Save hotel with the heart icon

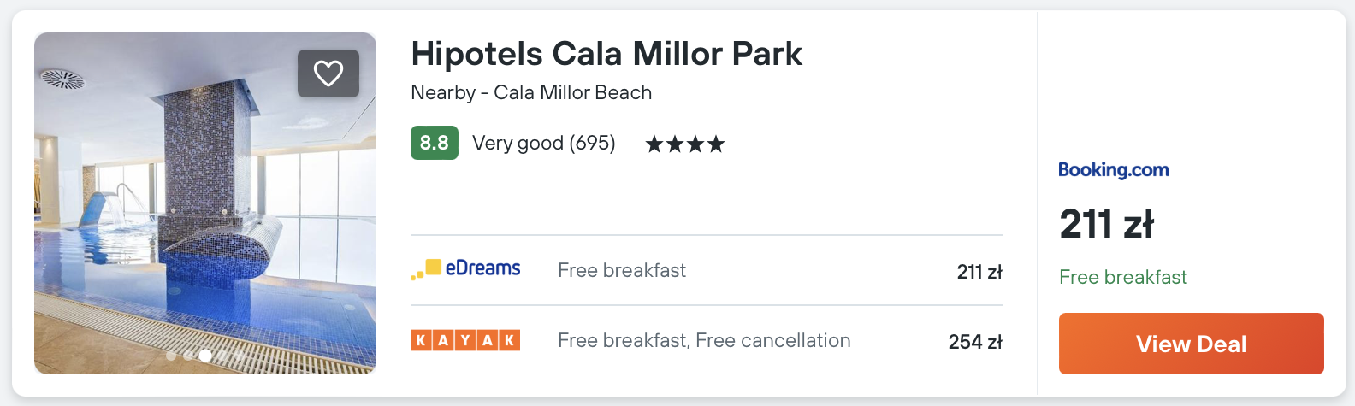coord(328,74)
